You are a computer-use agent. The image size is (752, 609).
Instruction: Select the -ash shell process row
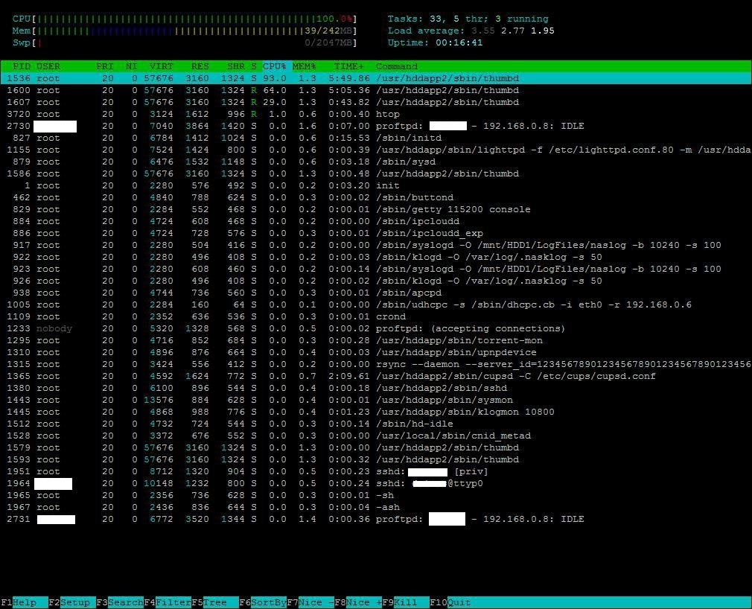[376, 507]
